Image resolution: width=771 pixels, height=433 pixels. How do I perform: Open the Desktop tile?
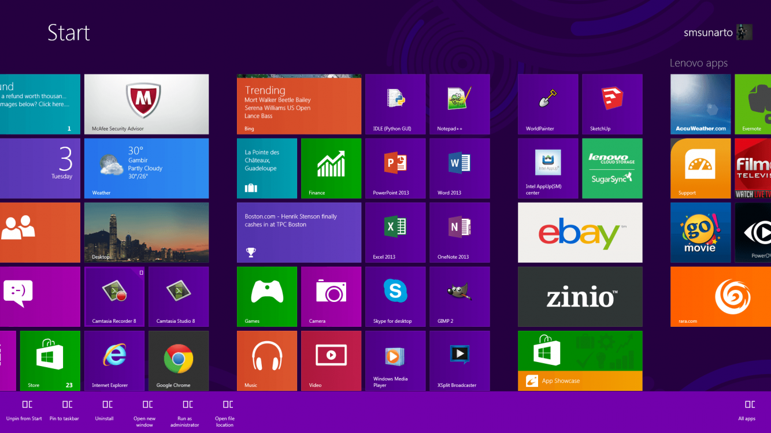(x=146, y=233)
